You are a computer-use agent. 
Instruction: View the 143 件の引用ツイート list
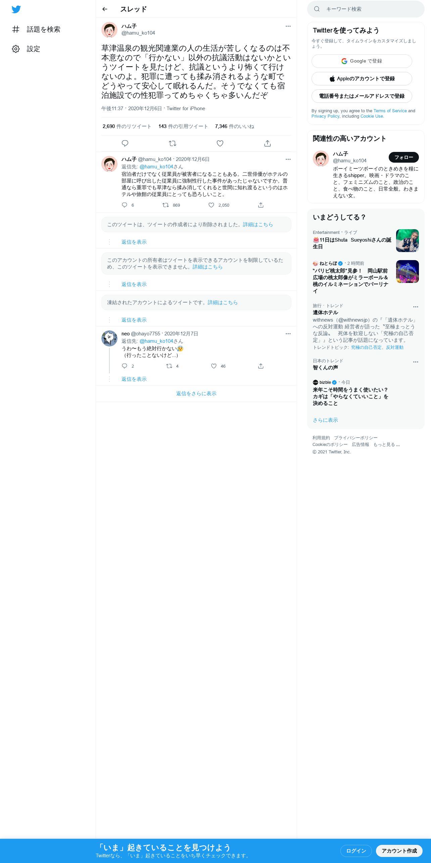pos(183,126)
